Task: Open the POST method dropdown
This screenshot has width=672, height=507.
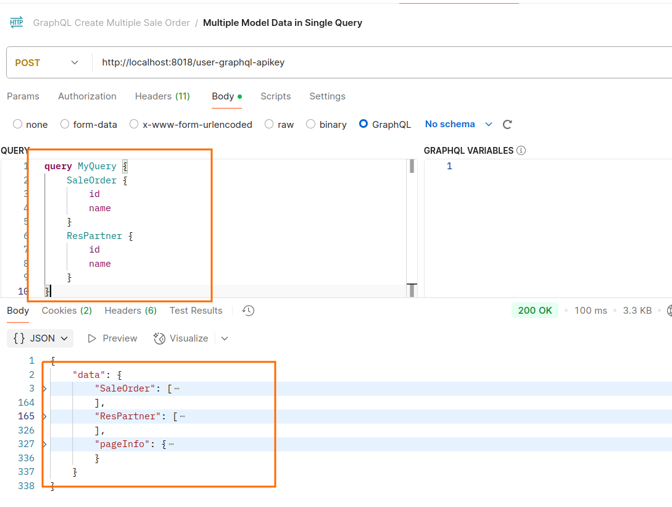Action: [48, 63]
